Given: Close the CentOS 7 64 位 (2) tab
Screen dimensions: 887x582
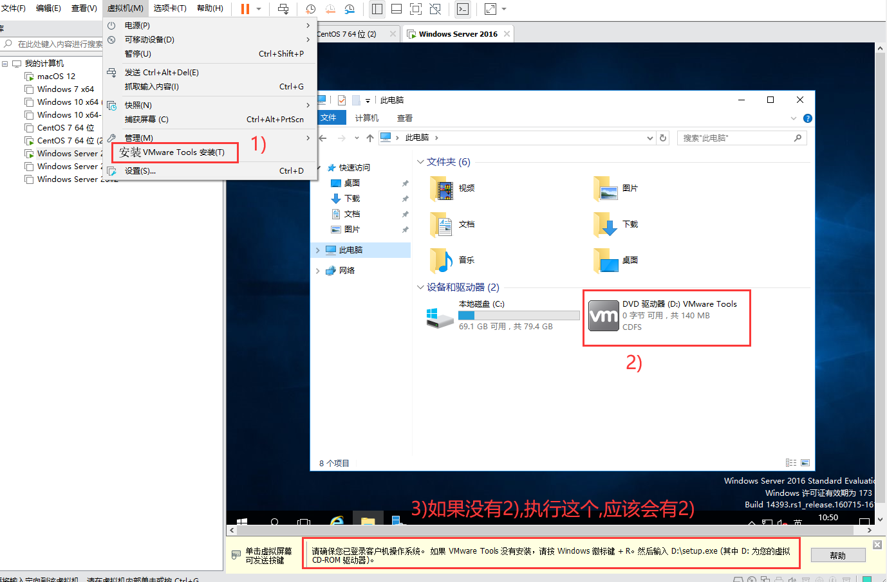Looking at the screenshot, I should (x=393, y=34).
